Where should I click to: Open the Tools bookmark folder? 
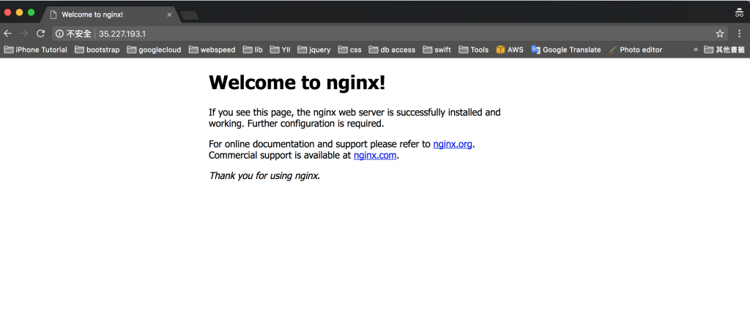(474, 50)
